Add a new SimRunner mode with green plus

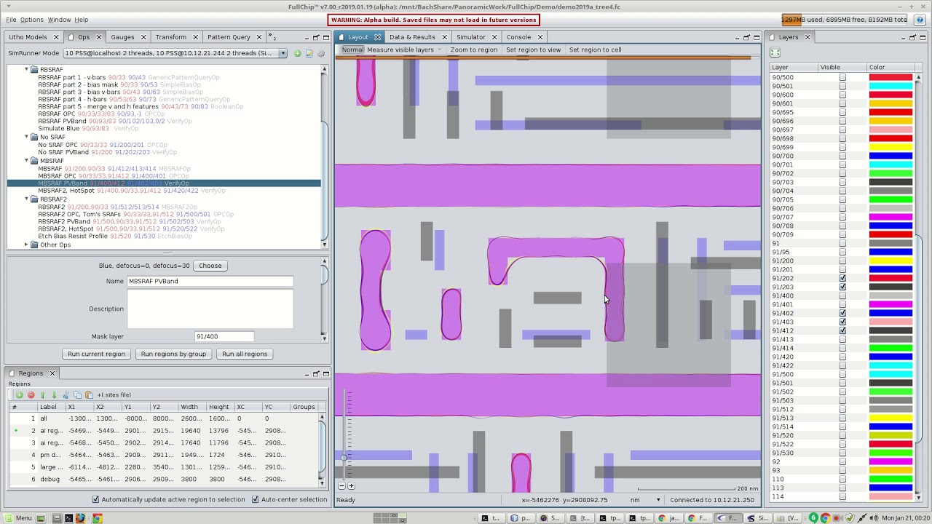click(x=297, y=53)
